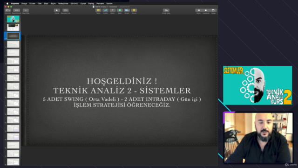Open the Ekle menu

tap(40, 3)
